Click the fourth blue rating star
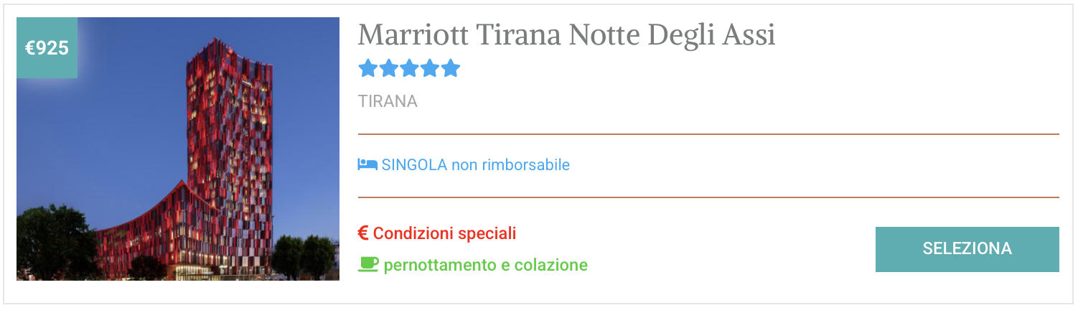 [x=430, y=68]
